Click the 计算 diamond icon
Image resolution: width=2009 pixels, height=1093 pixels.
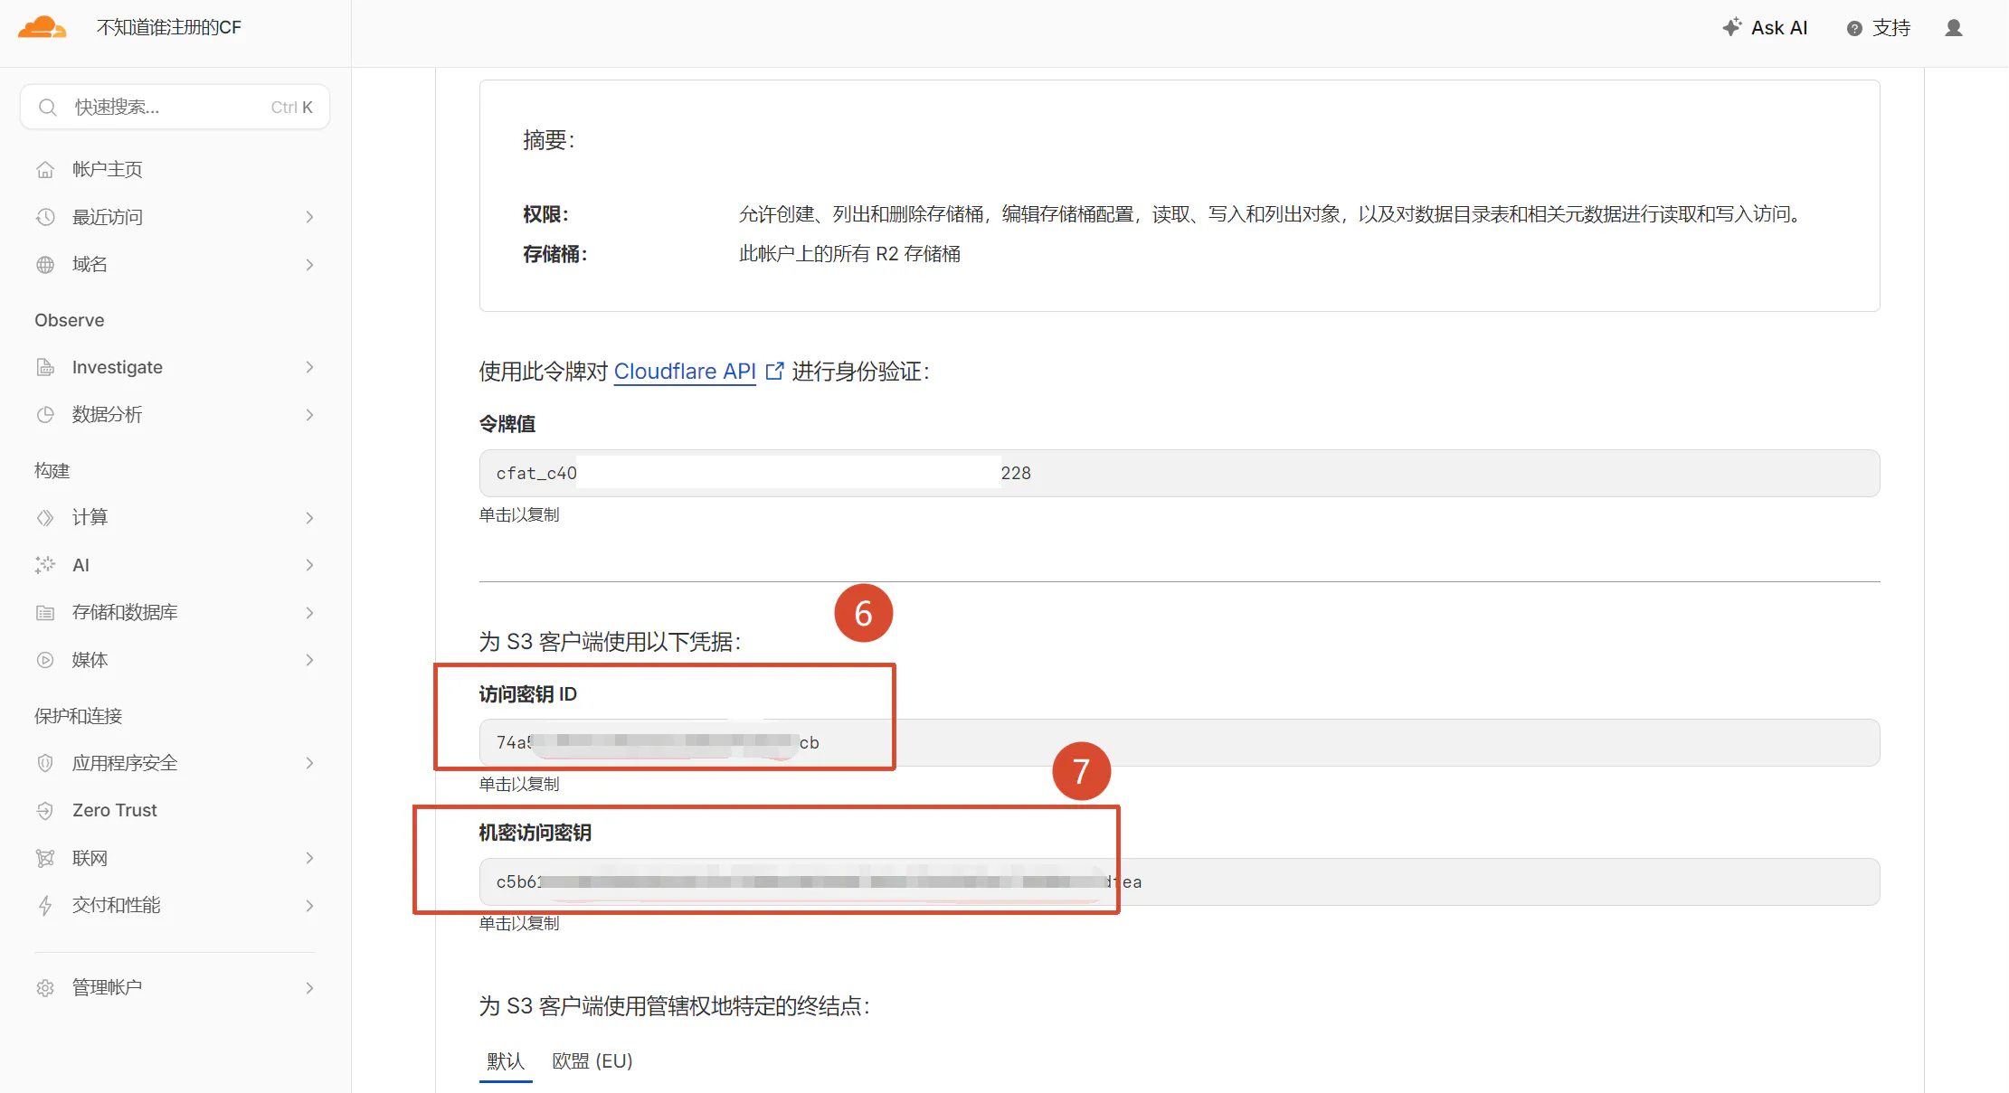click(x=45, y=517)
